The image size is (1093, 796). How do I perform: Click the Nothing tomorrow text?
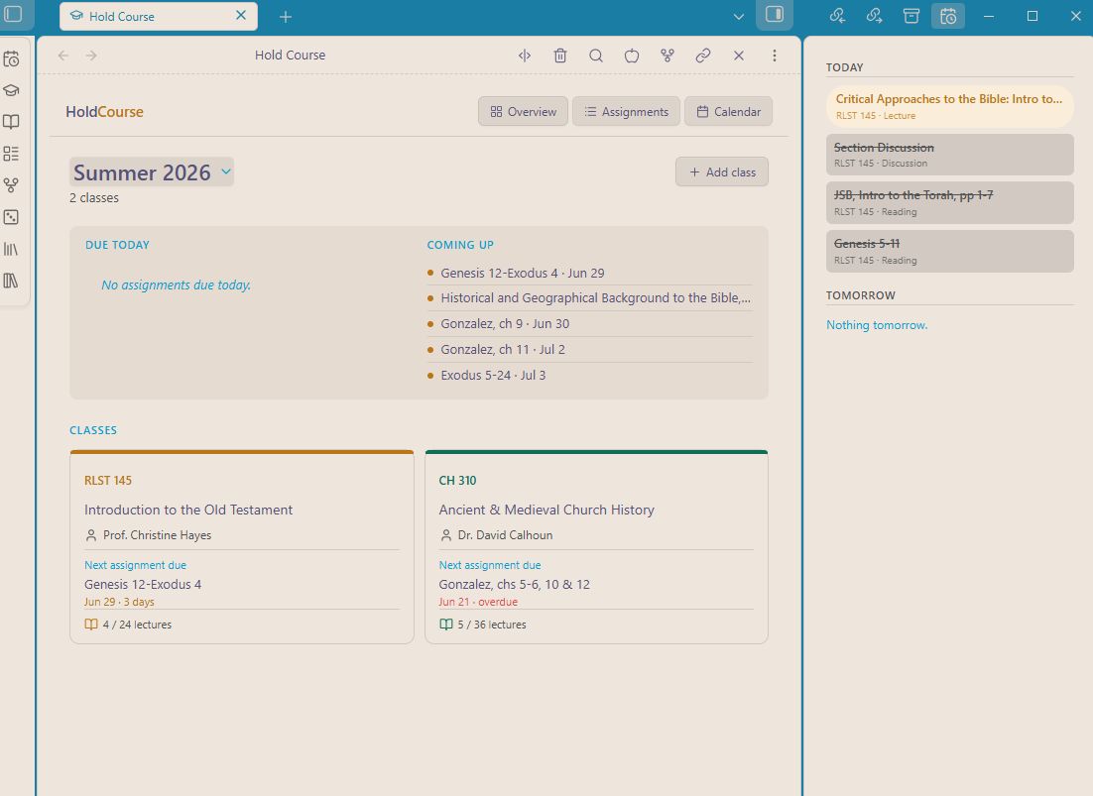click(x=877, y=325)
